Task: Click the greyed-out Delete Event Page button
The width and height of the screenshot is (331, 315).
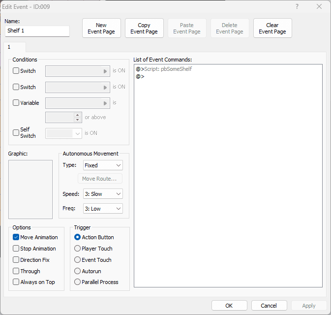Action: (230, 28)
